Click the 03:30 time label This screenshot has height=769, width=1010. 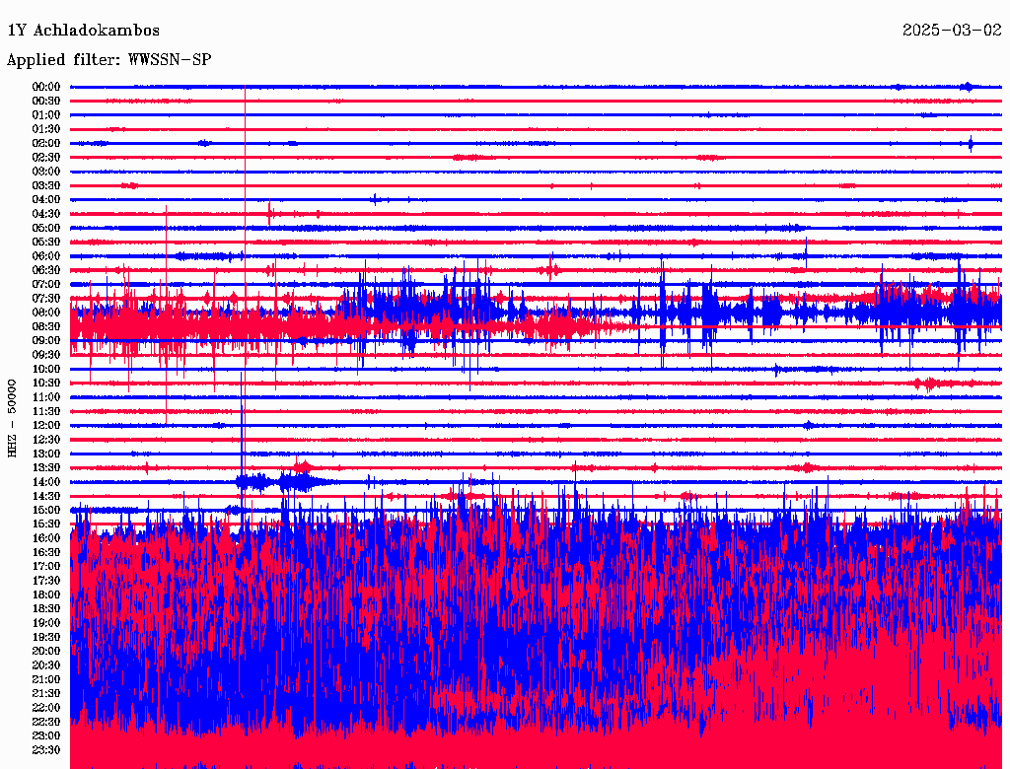click(x=46, y=185)
